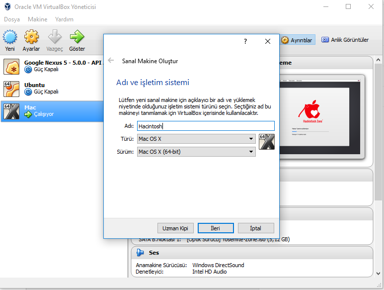The height and width of the screenshot is (290, 384).
Task: Click power icon under Ubuntu
Action: click(x=28, y=92)
